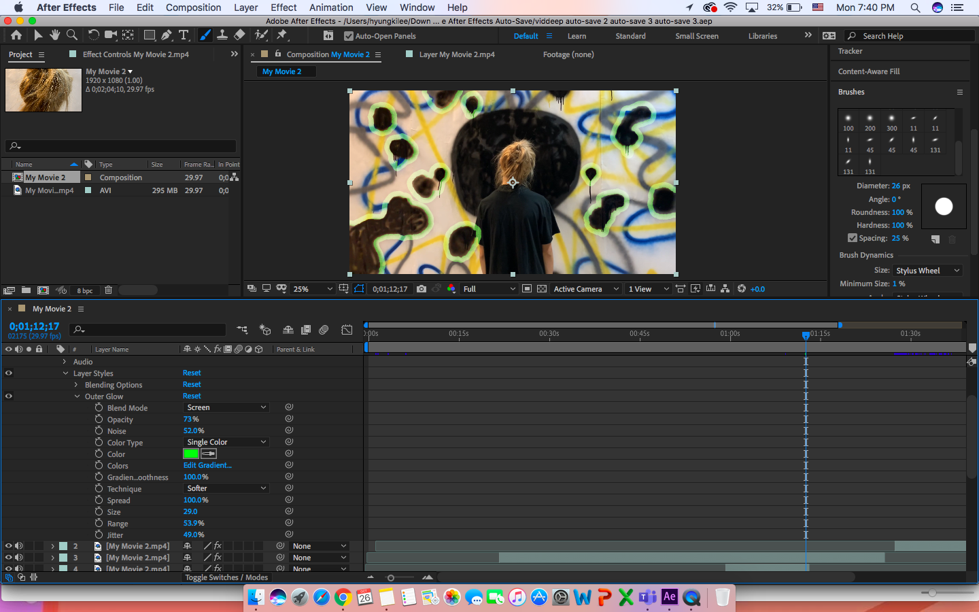Toggle the Spacing checkbox in Brushes panel
This screenshot has height=612, width=979.
[x=852, y=238]
